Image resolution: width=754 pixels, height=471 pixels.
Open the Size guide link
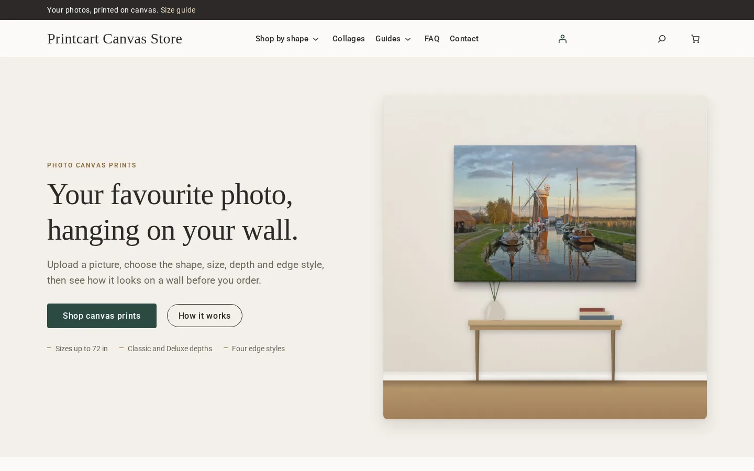coord(178,10)
